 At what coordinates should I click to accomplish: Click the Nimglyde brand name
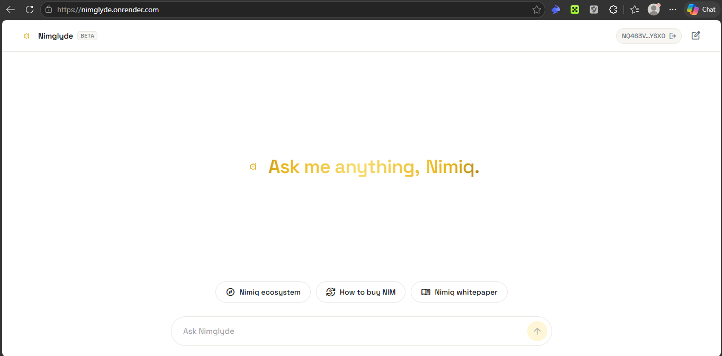point(56,36)
